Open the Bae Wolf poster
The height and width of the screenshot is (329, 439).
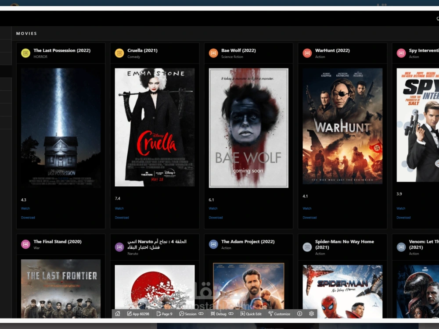(x=248, y=128)
